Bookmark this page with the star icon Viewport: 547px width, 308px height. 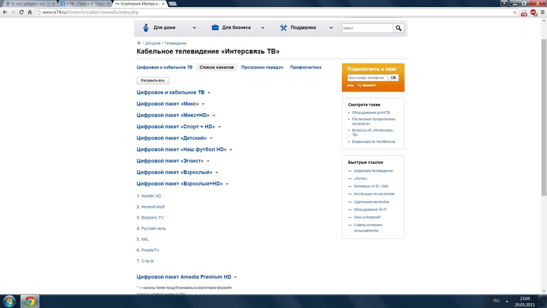(x=515, y=12)
